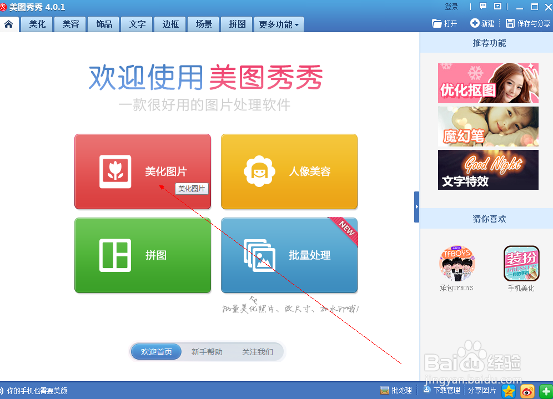Screen dimensions: 553x399
Task: Switch to the 文字 tab
Action: click(137, 24)
